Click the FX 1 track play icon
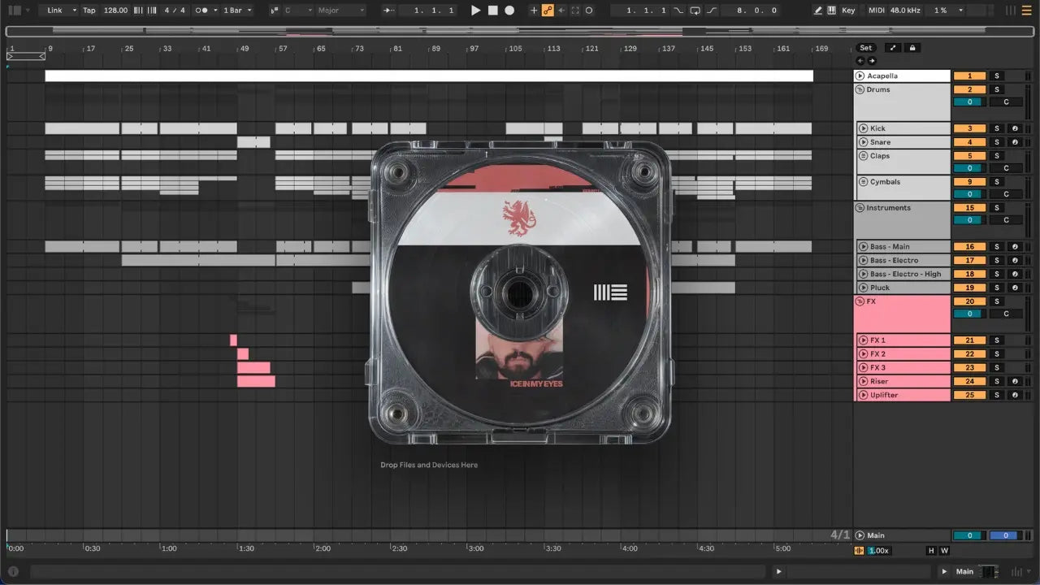This screenshot has height=585, width=1040. [864, 340]
